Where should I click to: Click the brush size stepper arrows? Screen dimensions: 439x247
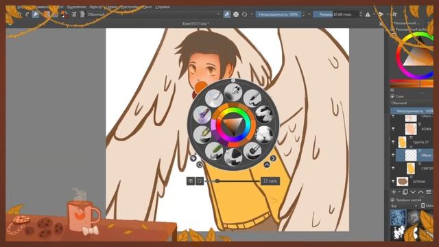click(361, 14)
